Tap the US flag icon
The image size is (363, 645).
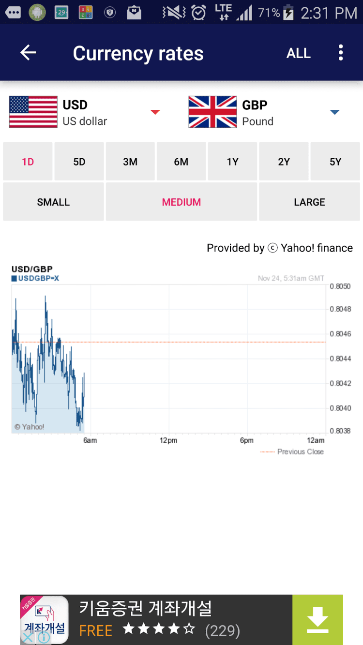pos(33,112)
